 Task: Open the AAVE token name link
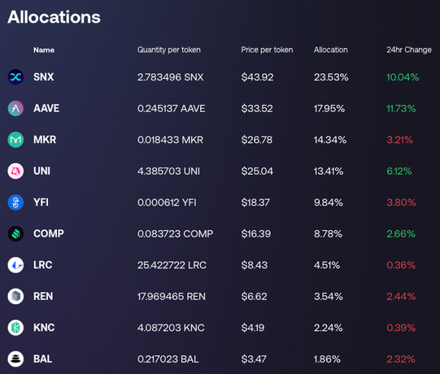click(46, 108)
